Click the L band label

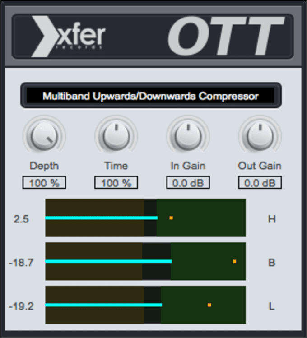(x=272, y=306)
